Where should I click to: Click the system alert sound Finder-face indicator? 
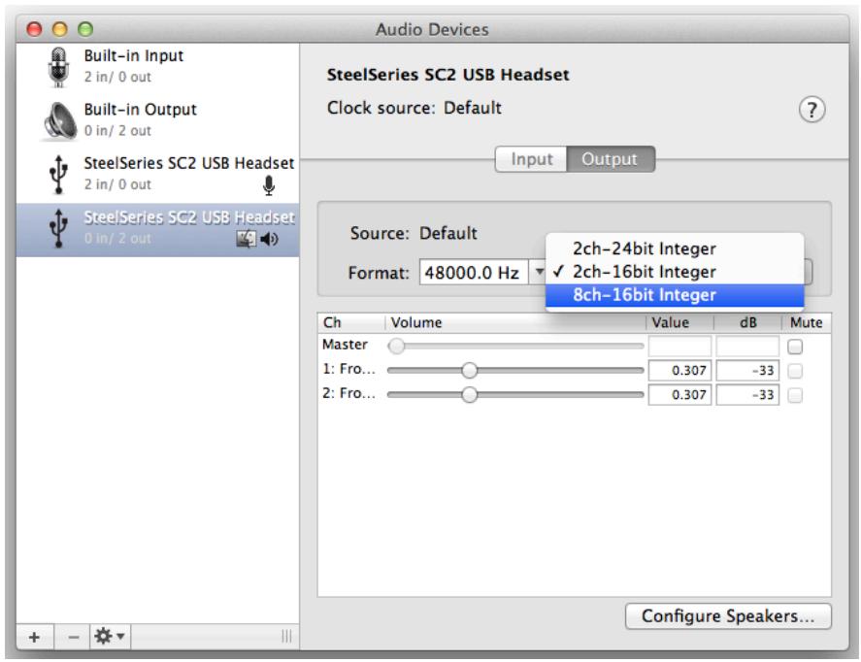click(x=246, y=239)
